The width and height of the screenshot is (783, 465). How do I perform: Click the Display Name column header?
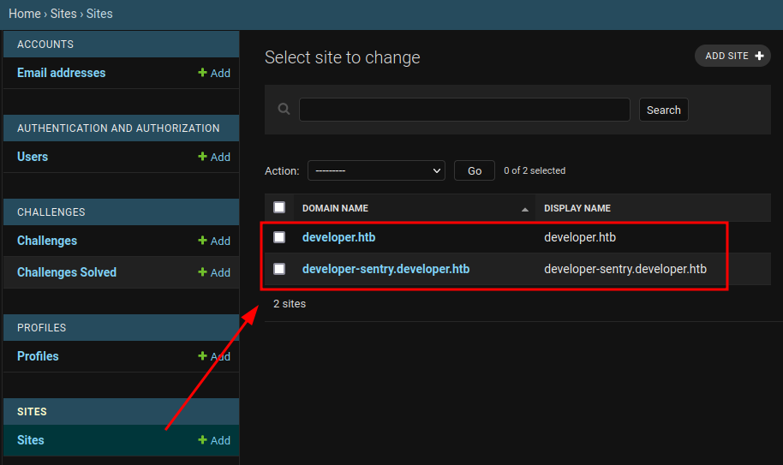coord(577,208)
